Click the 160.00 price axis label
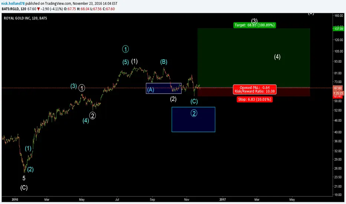This screenshot has width=346, height=204. pyautogui.click(x=339, y=16)
